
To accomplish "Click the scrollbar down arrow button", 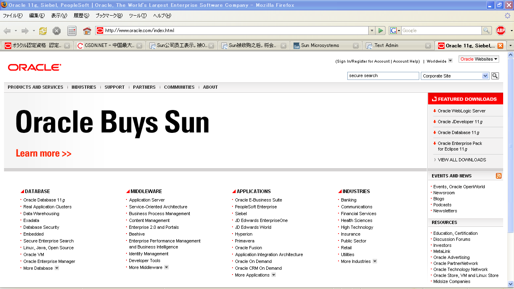I will 511,284.
